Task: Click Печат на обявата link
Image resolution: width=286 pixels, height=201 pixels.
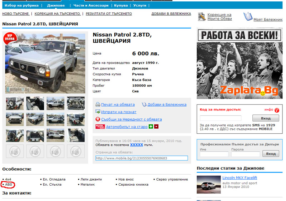Action: pos(118,104)
